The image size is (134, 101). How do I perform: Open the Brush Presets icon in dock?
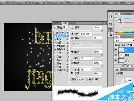[111, 24]
